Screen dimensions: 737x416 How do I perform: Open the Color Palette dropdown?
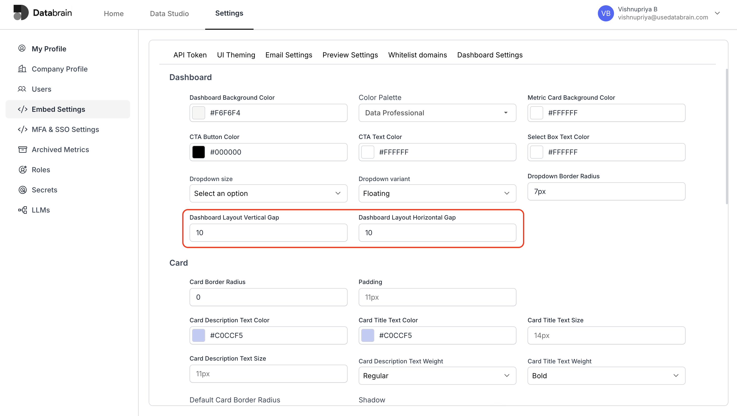pos(437,113)
